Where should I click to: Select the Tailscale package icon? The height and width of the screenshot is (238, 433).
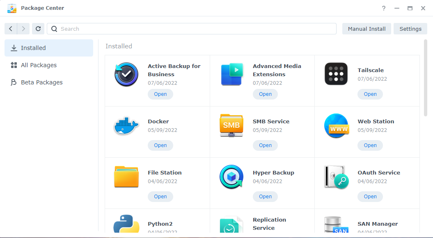336,75
